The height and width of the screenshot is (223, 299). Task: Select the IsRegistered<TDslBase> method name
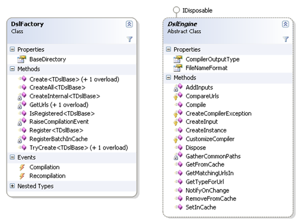tap(62, 114)
